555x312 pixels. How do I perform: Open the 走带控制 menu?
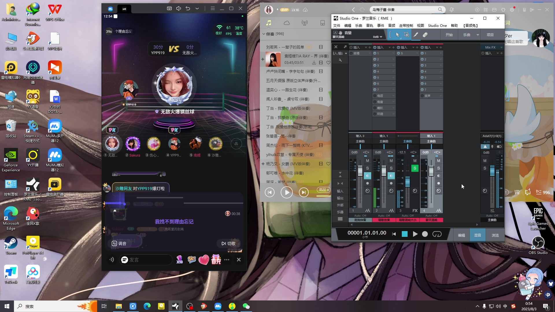point(406,25)
